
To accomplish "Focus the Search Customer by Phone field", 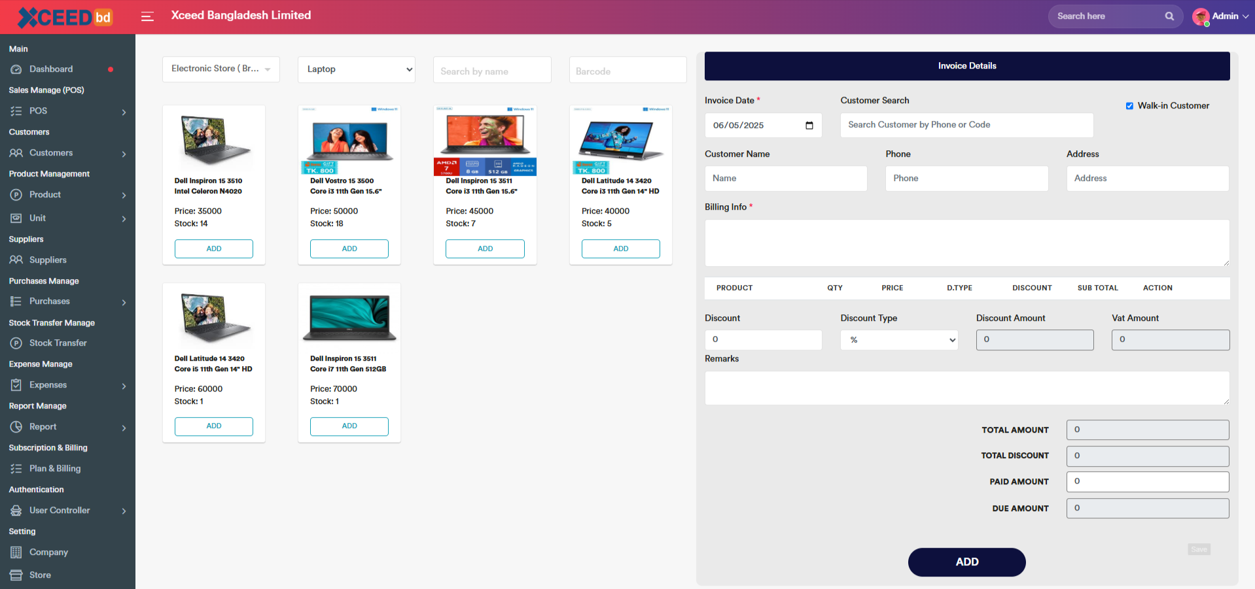I will tap(966, 126).
